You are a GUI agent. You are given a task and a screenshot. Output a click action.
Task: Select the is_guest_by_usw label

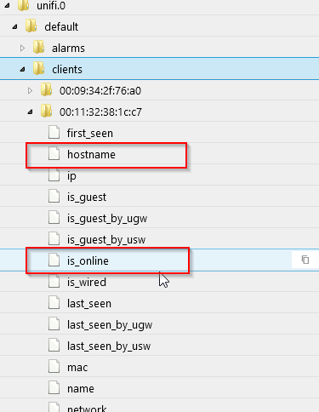pyautogui.click(x=106, y=240)
